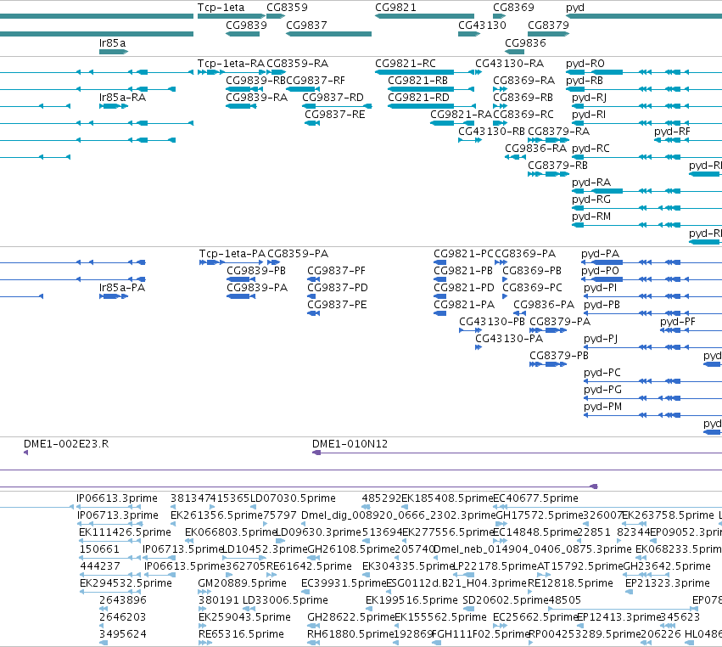Click the EP21323.3prime EST label
This screenshot has height=647, width=722.
668,584
